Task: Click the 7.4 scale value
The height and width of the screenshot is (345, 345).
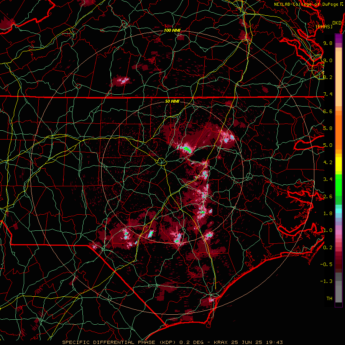Action: [328, 94]
